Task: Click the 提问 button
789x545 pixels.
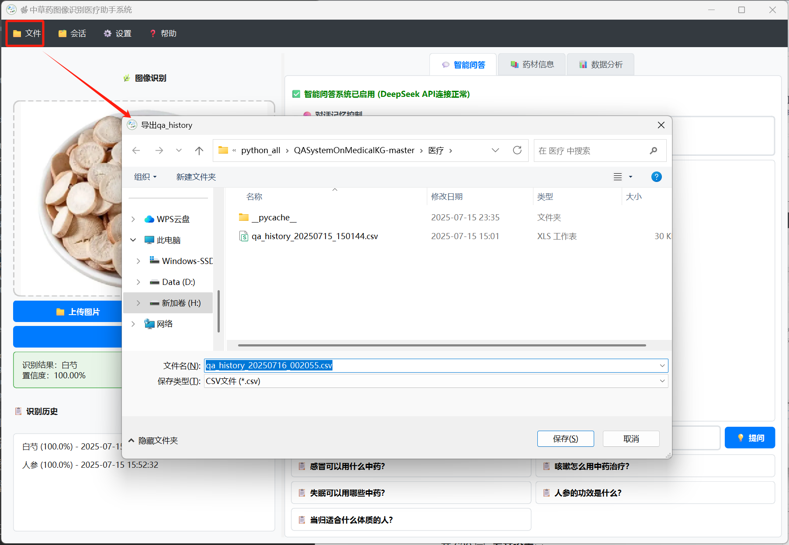Action: [x=750, y=438]
